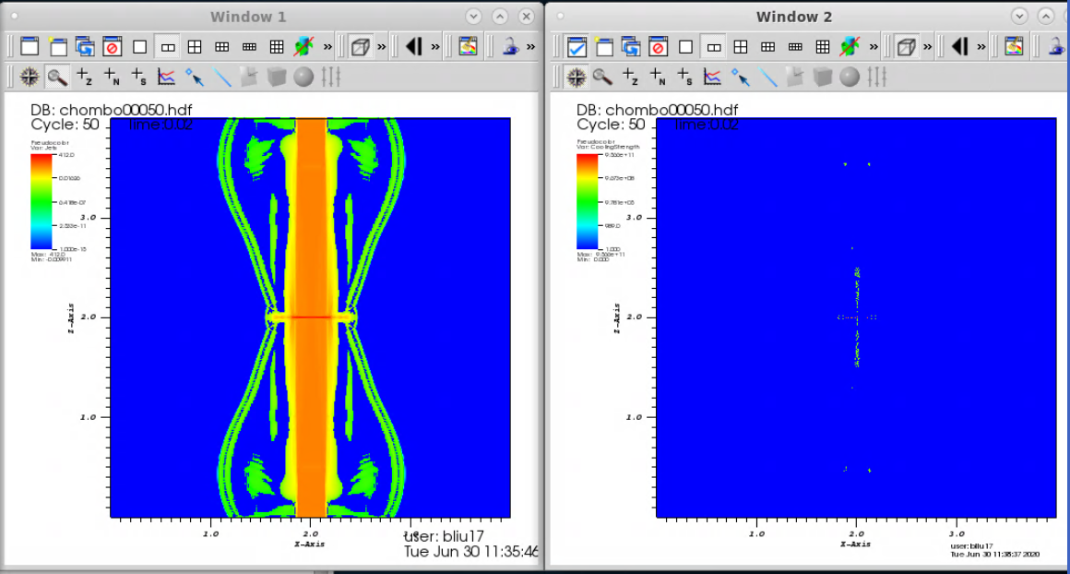Expand overflow arrows after lock icon, Window 1

pyautogui.click(x=531, y=46)
